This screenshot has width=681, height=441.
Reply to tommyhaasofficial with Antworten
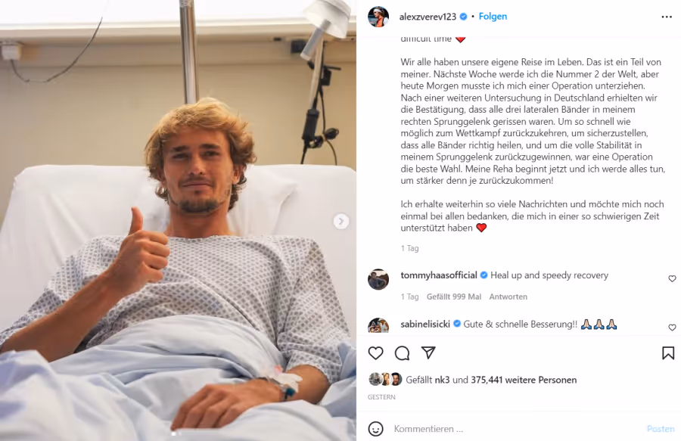coord(508,297)
